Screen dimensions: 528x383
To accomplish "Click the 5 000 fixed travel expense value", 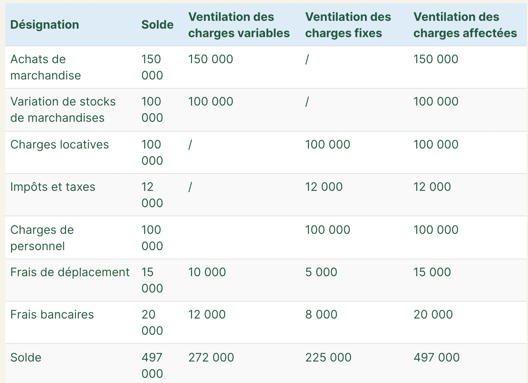I will (x=321, y=272).
